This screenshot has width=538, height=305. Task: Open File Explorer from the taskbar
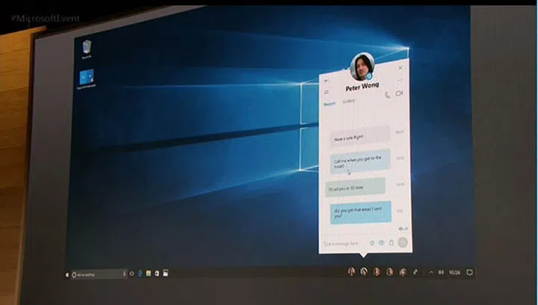149,274
